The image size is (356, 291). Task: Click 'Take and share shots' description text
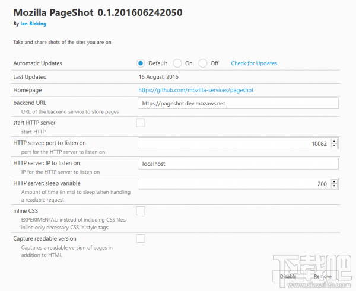(x=62, y=43)
